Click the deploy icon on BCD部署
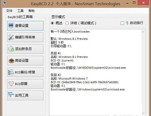 (x=11, y=84)
